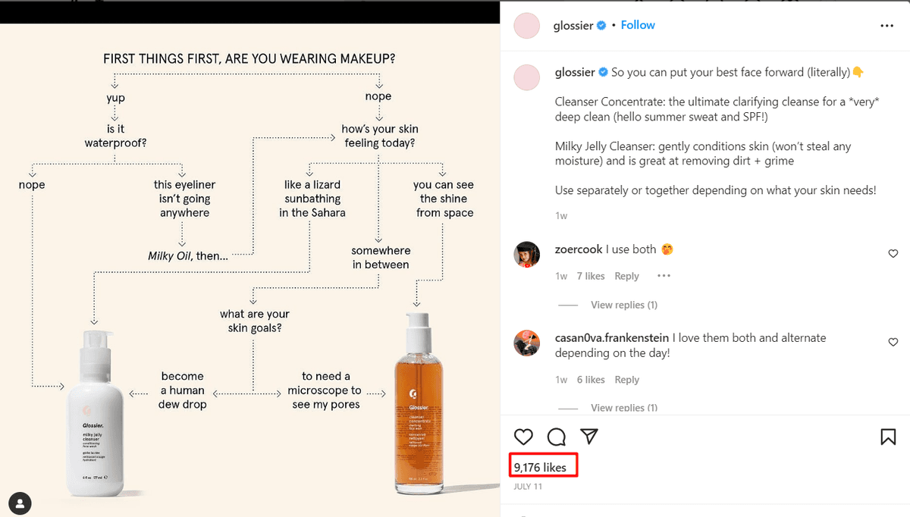910x517 pixels.
Task: Follow the glossier account
Action: [637, 25]
